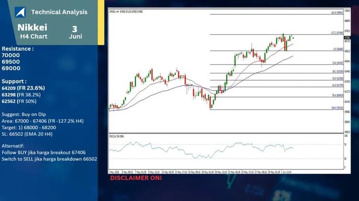
Task: Click the last candlestick on the price chart
Action: (x=293, y=38)
